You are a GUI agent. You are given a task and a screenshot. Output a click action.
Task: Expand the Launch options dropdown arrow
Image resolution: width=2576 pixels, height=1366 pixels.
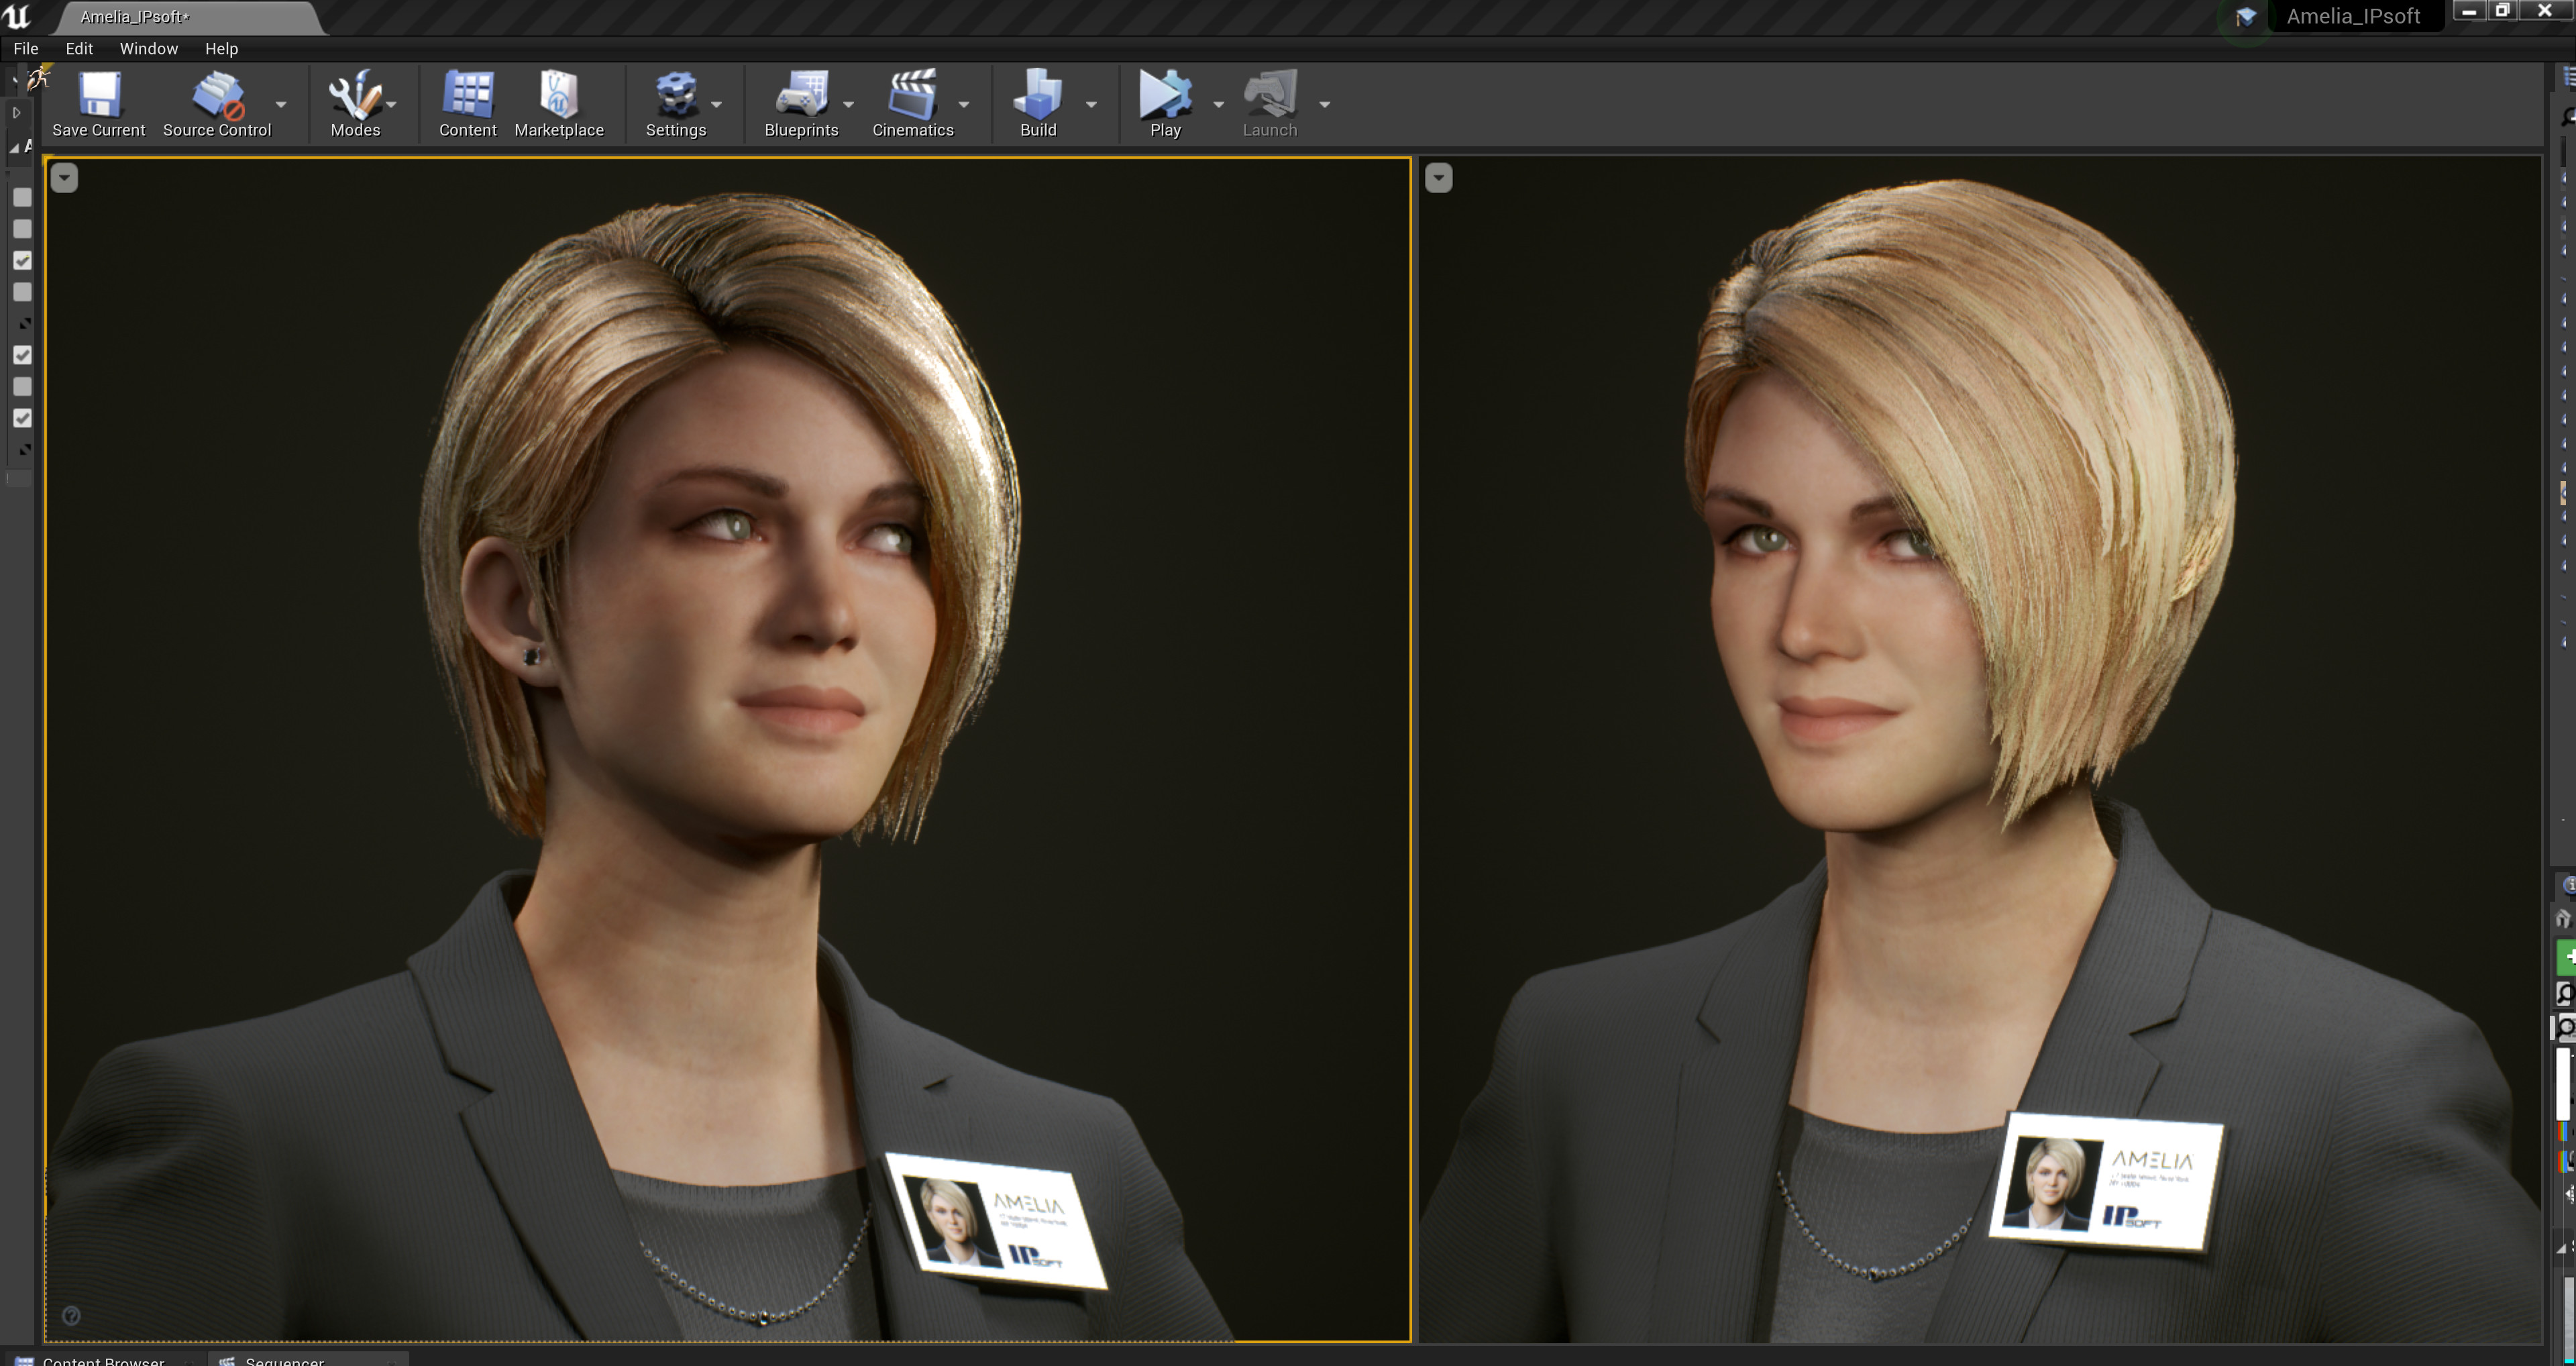pos(1325,104)
